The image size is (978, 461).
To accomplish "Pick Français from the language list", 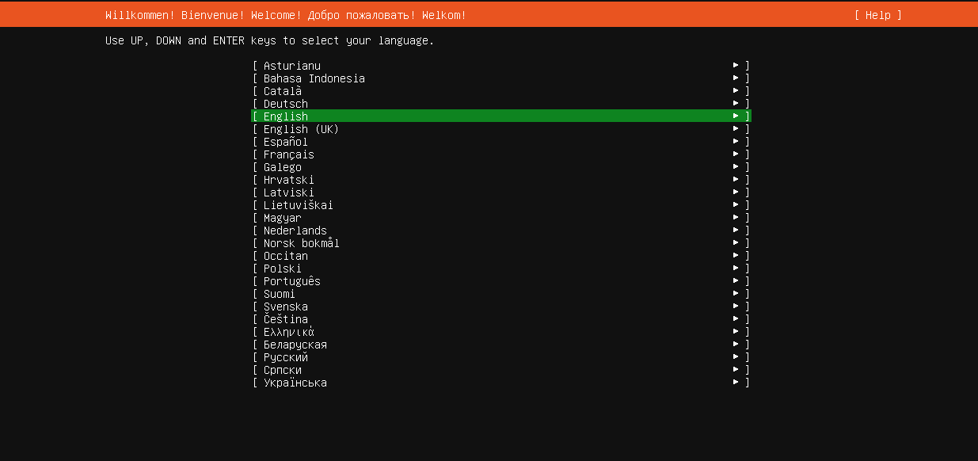I will 289,154.
